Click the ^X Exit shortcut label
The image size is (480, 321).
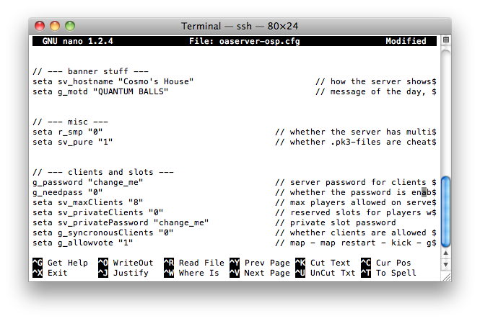(50, 273)
